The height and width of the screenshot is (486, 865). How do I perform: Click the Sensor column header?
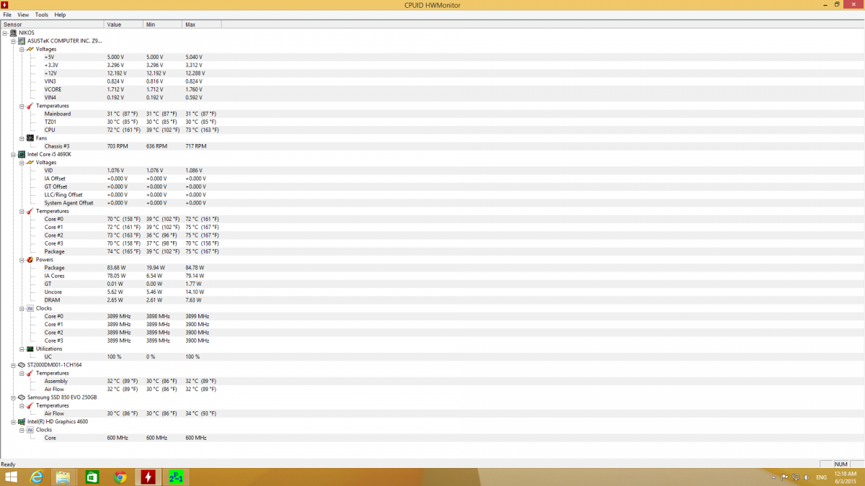click(52, 24)
